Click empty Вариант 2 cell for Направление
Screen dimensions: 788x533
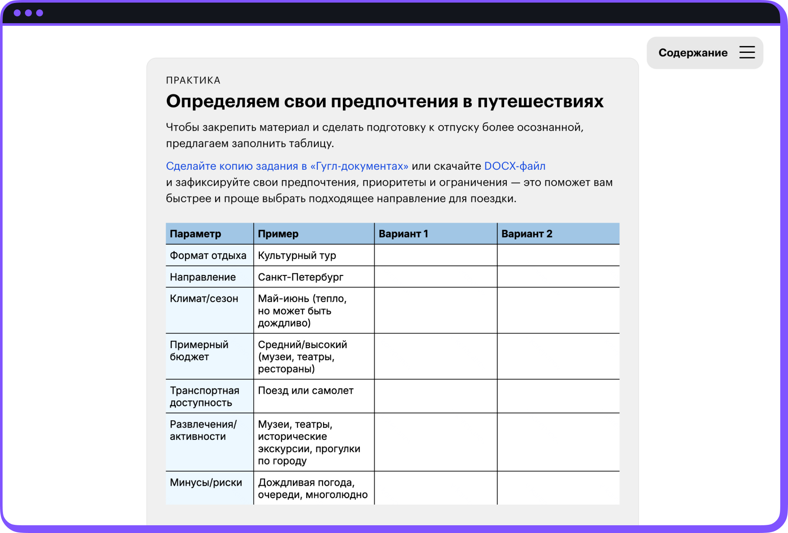[x=558, y=277]
